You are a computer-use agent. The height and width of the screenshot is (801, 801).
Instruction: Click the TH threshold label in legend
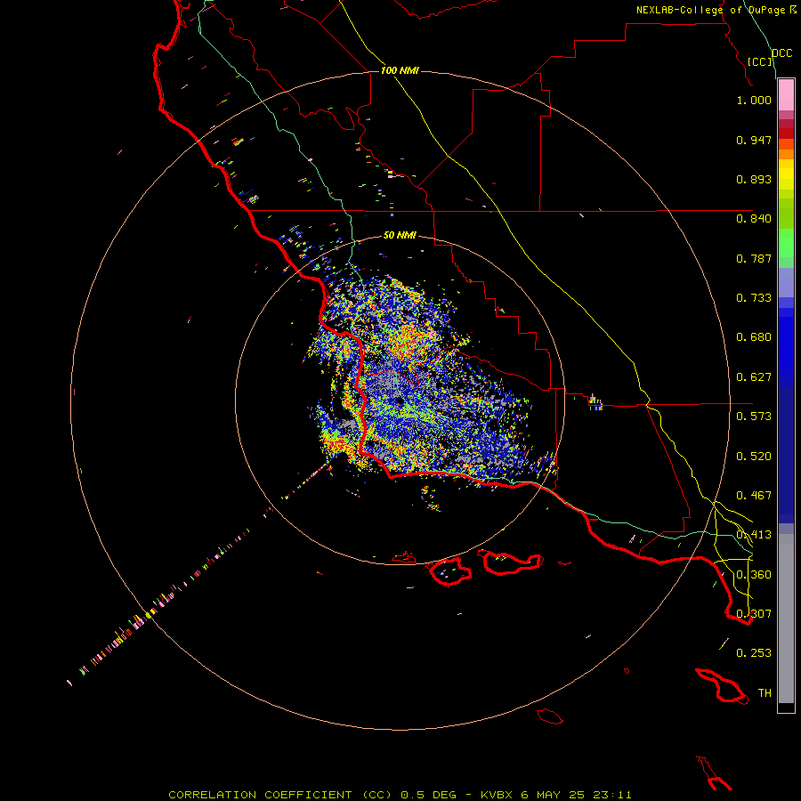[765, 693]
